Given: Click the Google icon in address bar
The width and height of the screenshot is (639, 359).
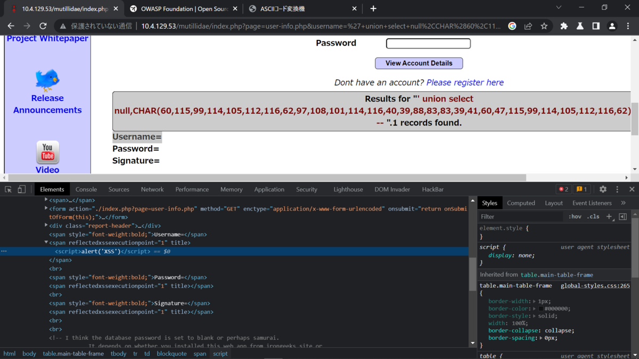Looking at the screenshot, I should (x=512, y=26).
